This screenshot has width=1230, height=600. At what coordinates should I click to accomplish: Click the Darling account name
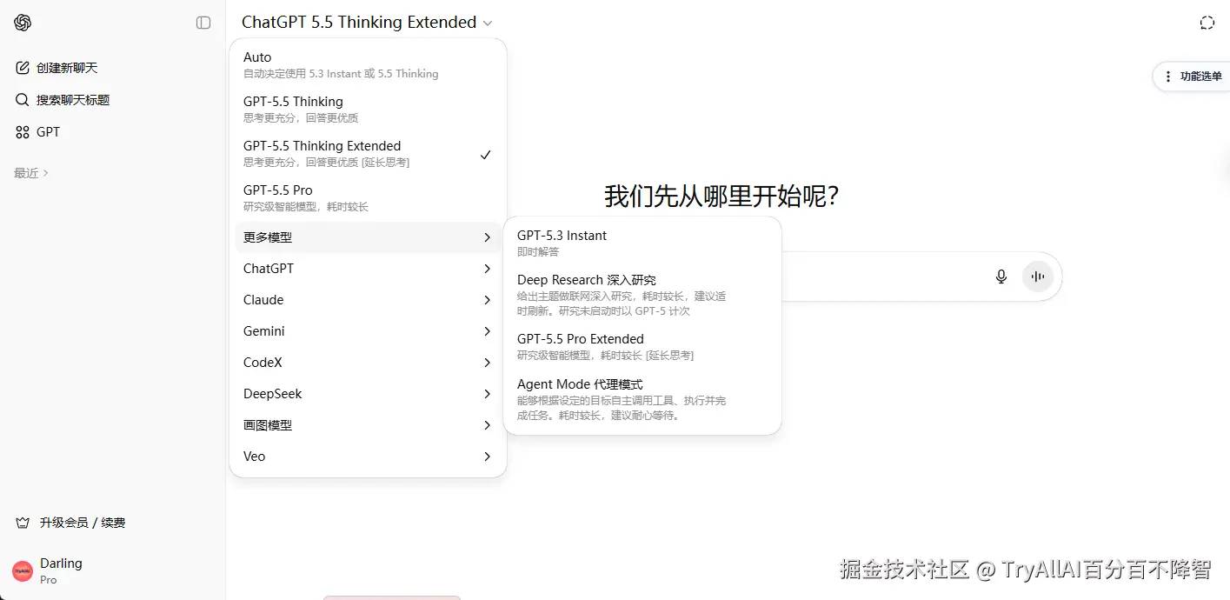[61, 563]
